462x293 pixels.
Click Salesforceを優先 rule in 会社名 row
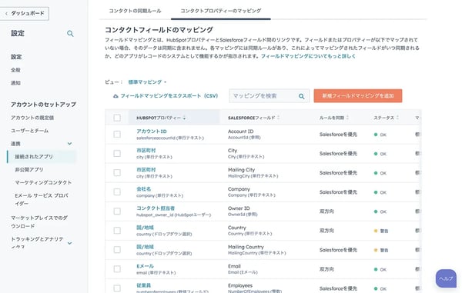(338, 192)
